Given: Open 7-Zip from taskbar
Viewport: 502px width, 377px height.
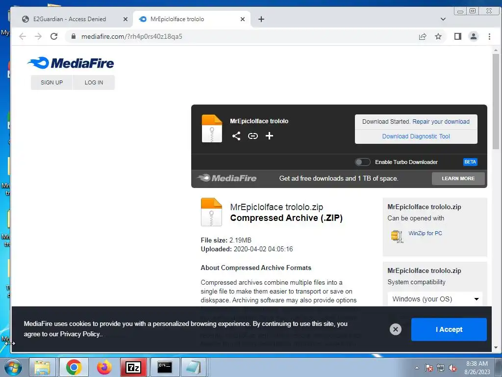Looking at the screenshot, I should tap(133, 367).
